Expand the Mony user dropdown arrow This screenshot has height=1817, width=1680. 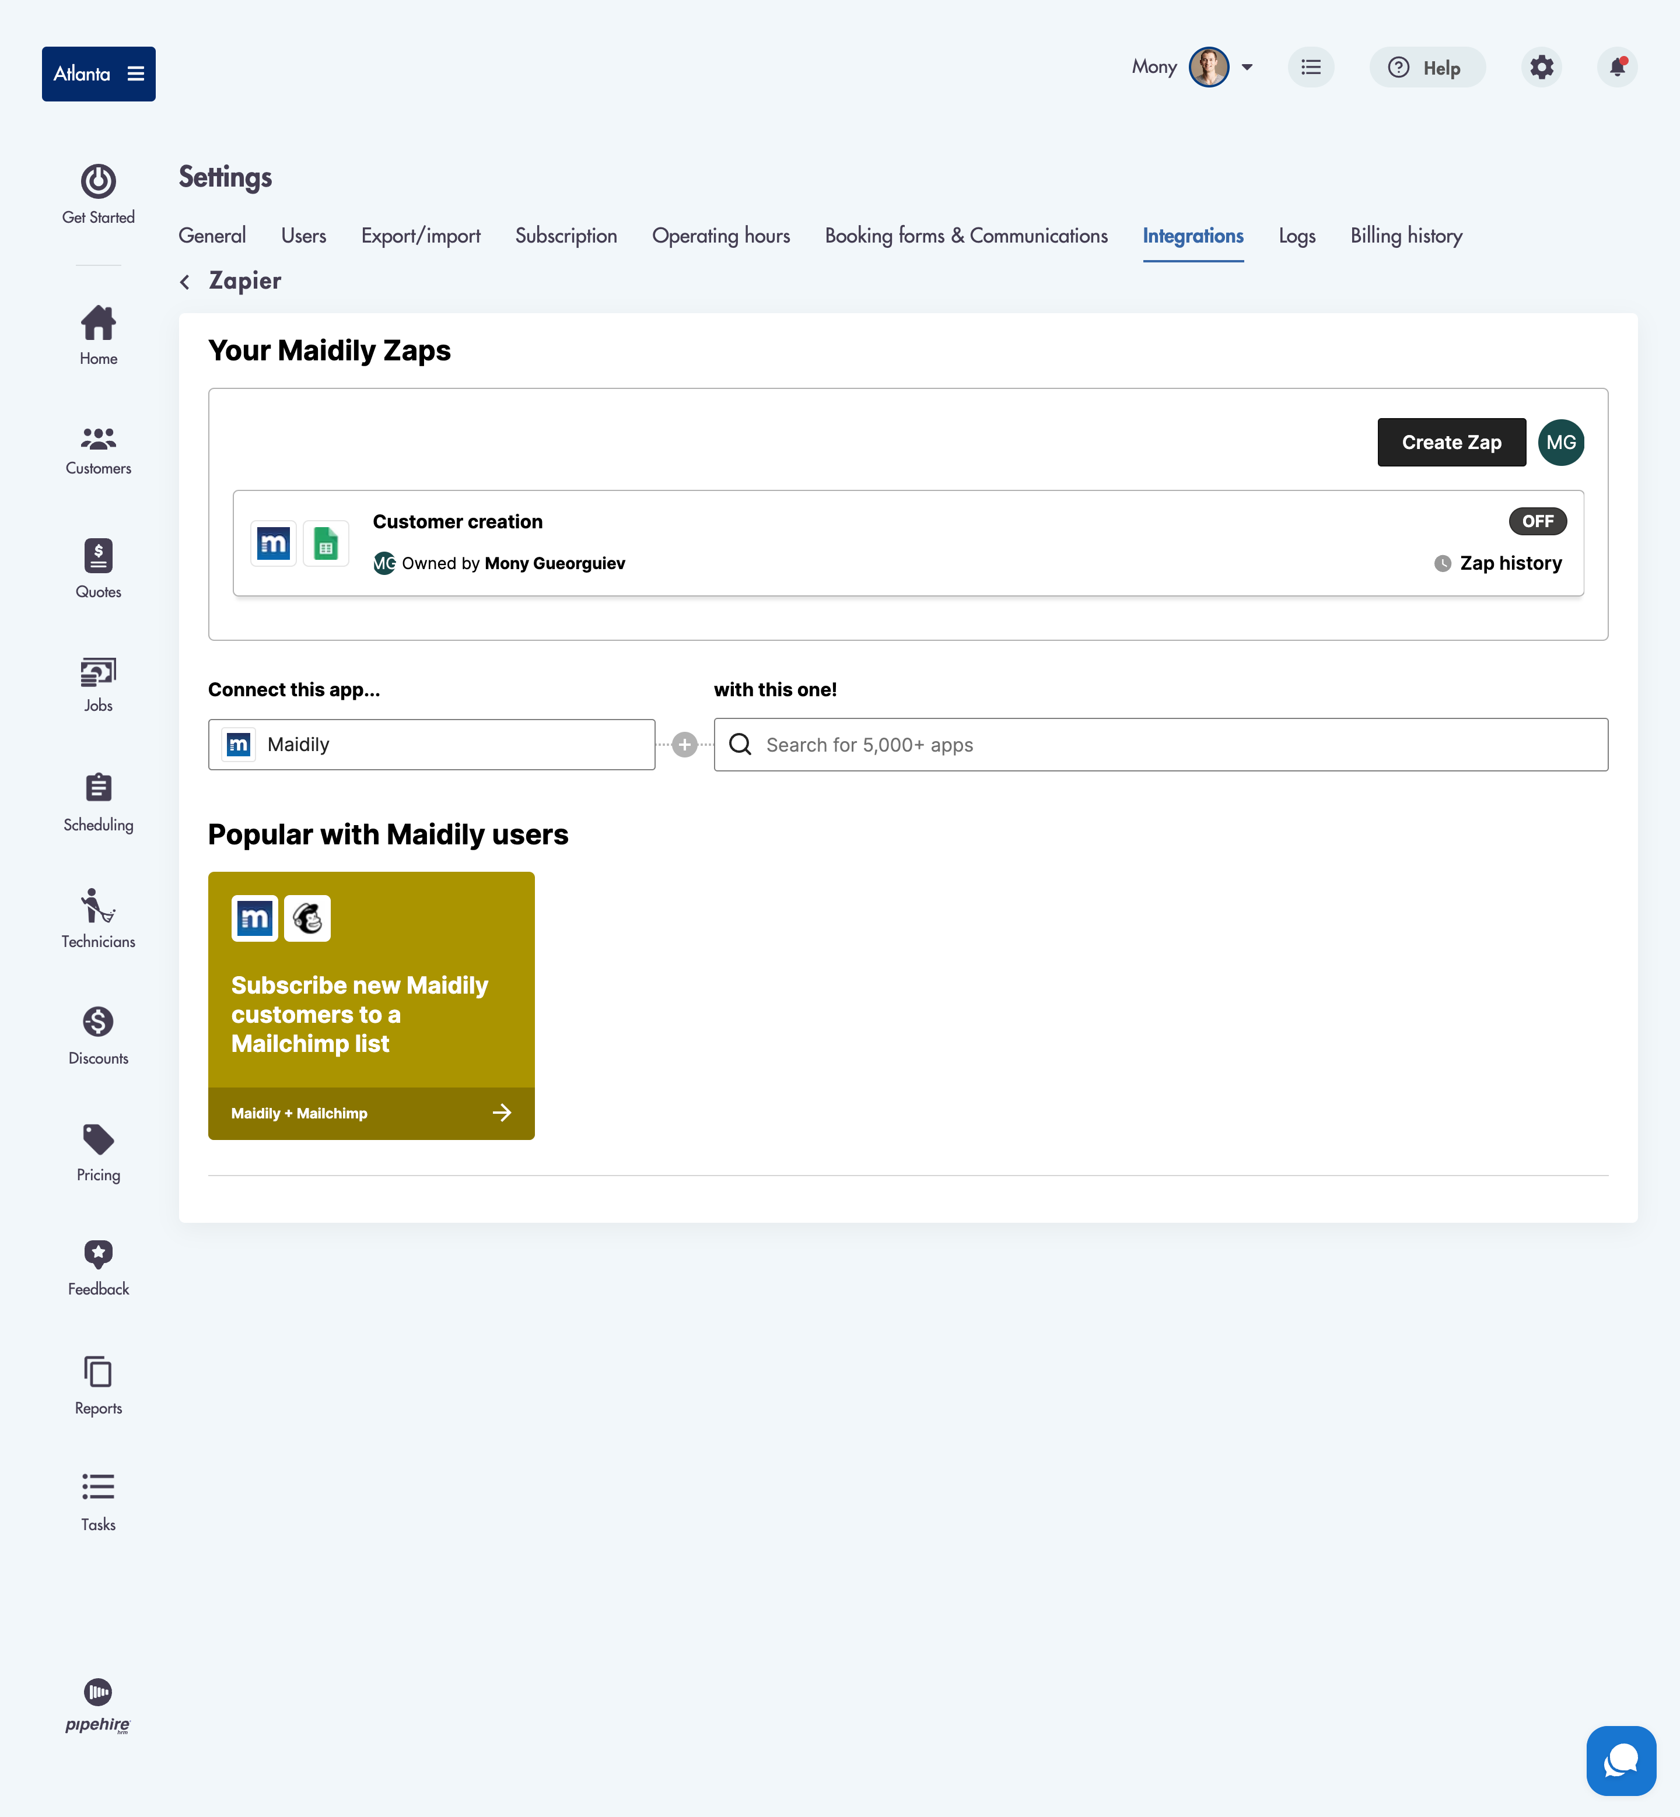click(x=1247, y=67)
